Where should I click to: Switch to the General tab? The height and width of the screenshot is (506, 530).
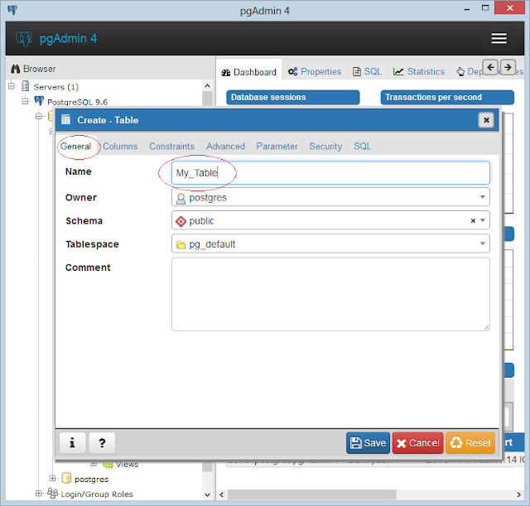(x=75, y=147)
